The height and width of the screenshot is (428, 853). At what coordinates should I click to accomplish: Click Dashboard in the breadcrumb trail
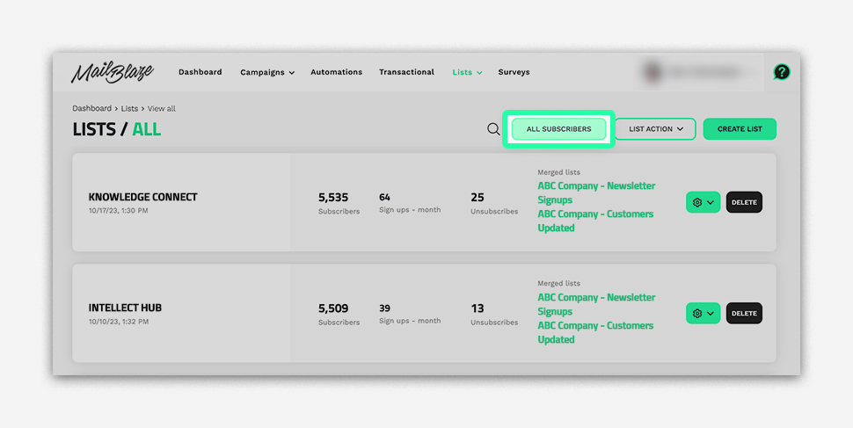[91, 108]
